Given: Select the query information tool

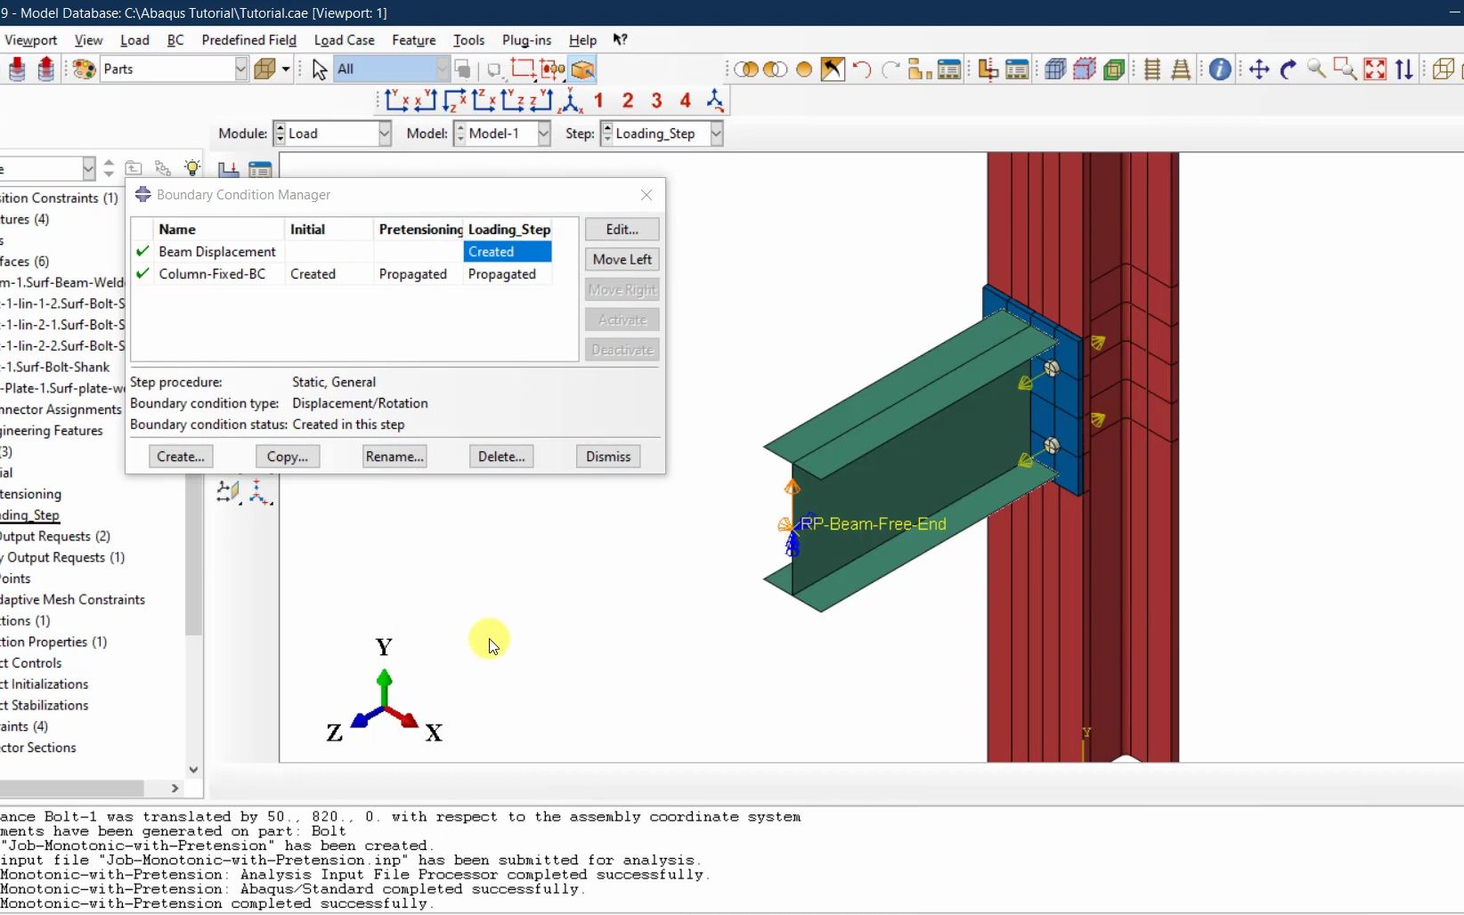Looking at the screenshot, I should (1220, 69).
